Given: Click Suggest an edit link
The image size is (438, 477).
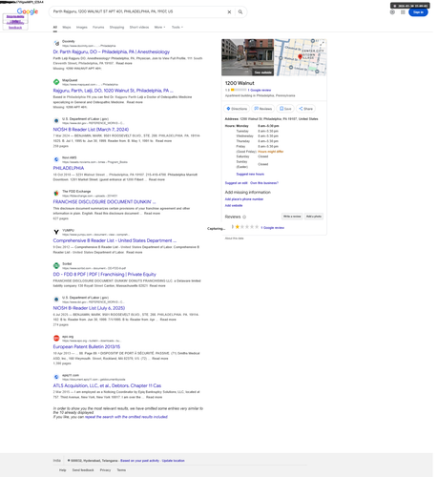Looking at the screenshot, I should point(236,183).
